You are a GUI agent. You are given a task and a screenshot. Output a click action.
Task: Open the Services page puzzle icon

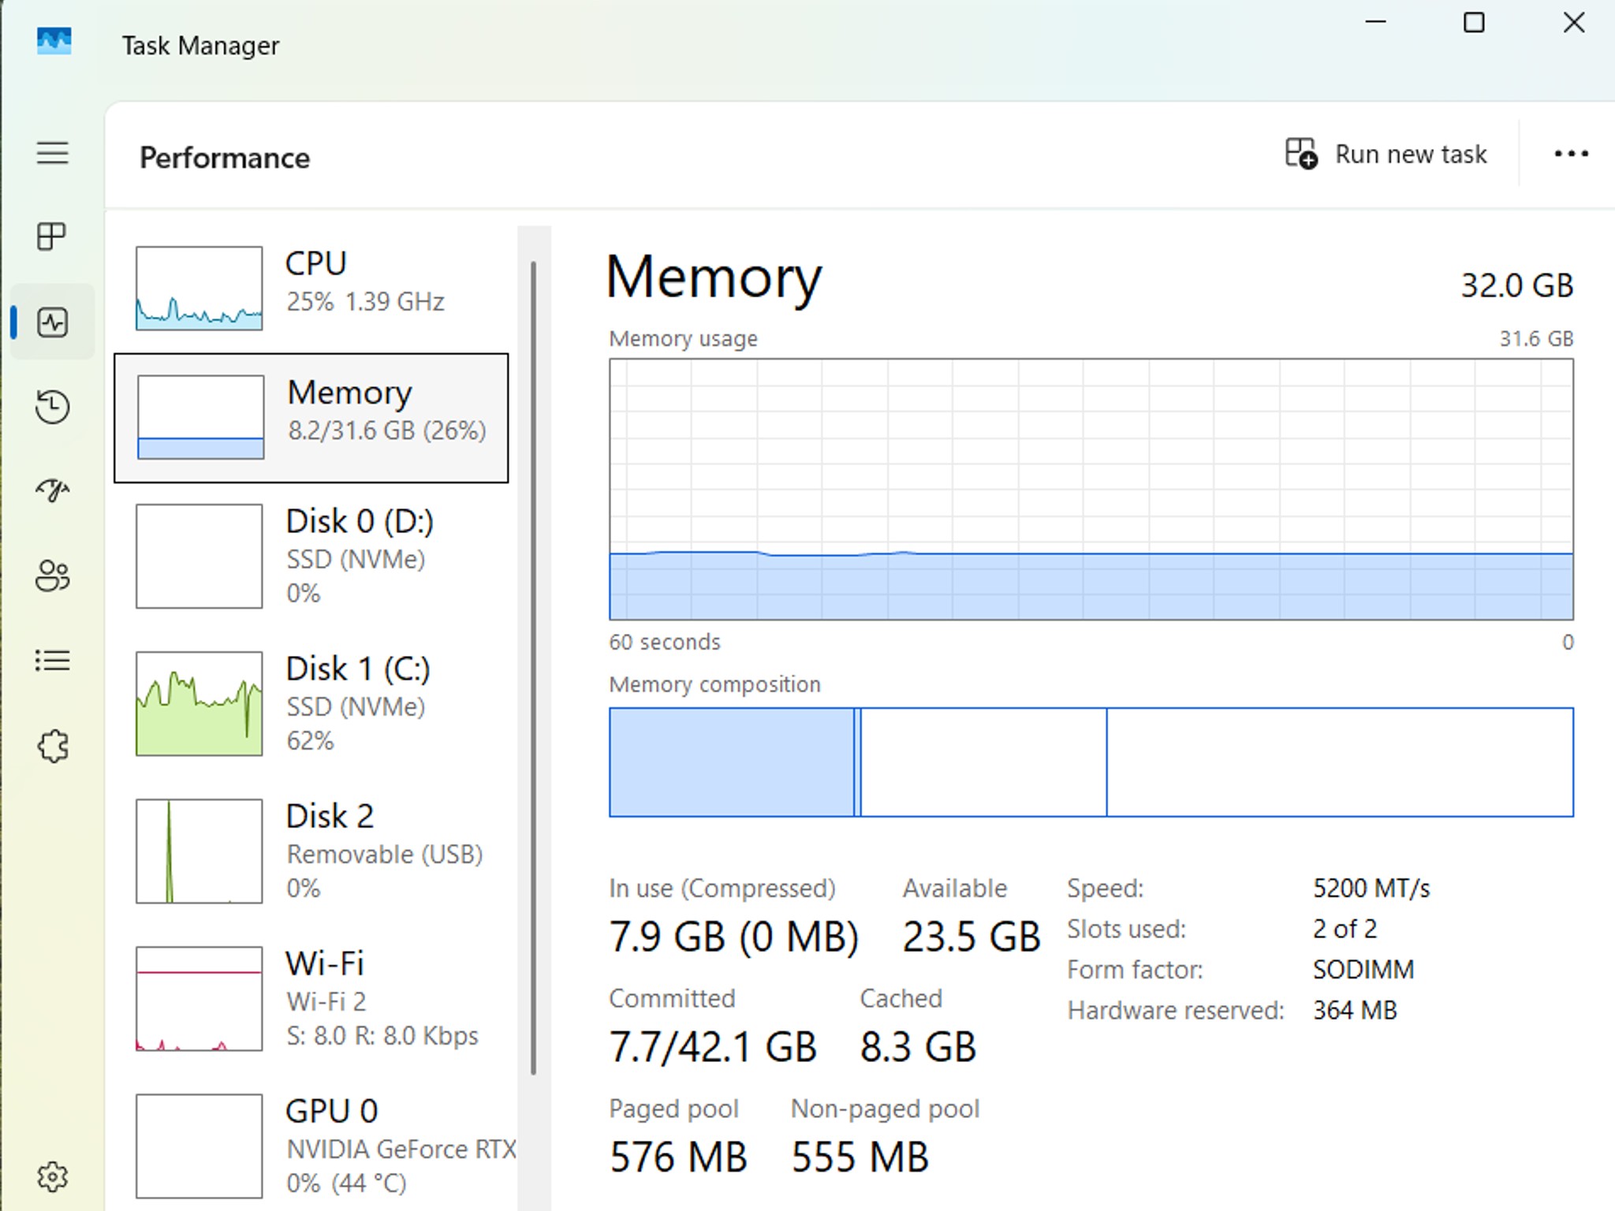pos(53,746)
